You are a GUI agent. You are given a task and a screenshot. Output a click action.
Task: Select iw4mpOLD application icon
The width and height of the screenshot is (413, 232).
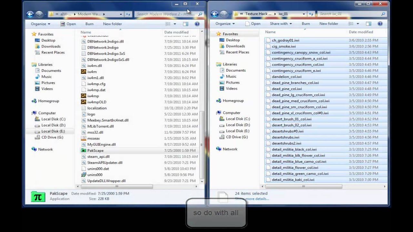(x=84, y=102)
